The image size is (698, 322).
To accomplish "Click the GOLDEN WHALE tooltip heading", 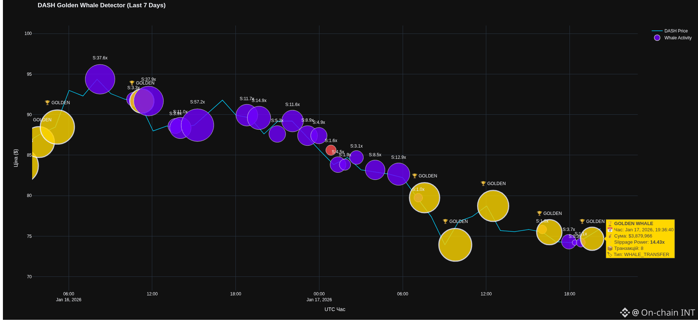I will pyautogui.click(x=633, y=224).
